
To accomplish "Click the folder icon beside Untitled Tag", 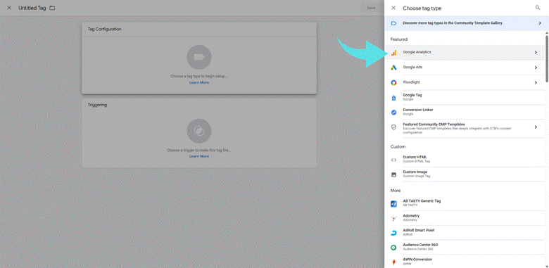I will 52,8.
